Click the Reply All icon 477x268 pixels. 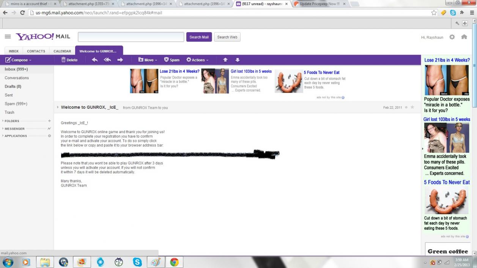[x=107, y=60]
